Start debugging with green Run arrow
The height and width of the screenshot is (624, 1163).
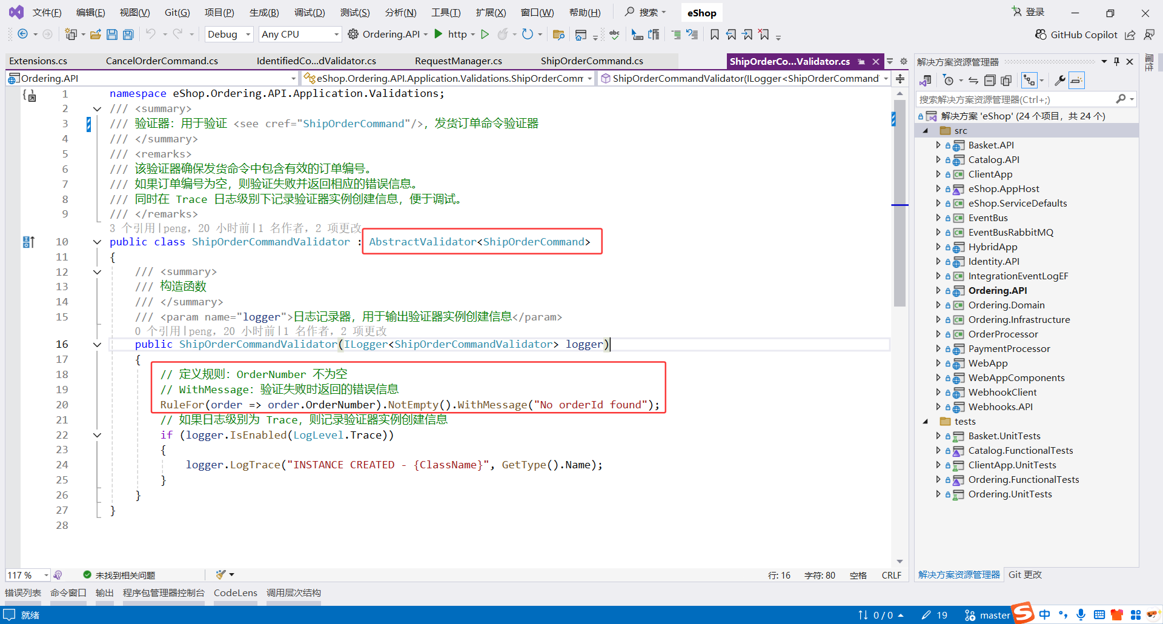[x=485, y=35]
